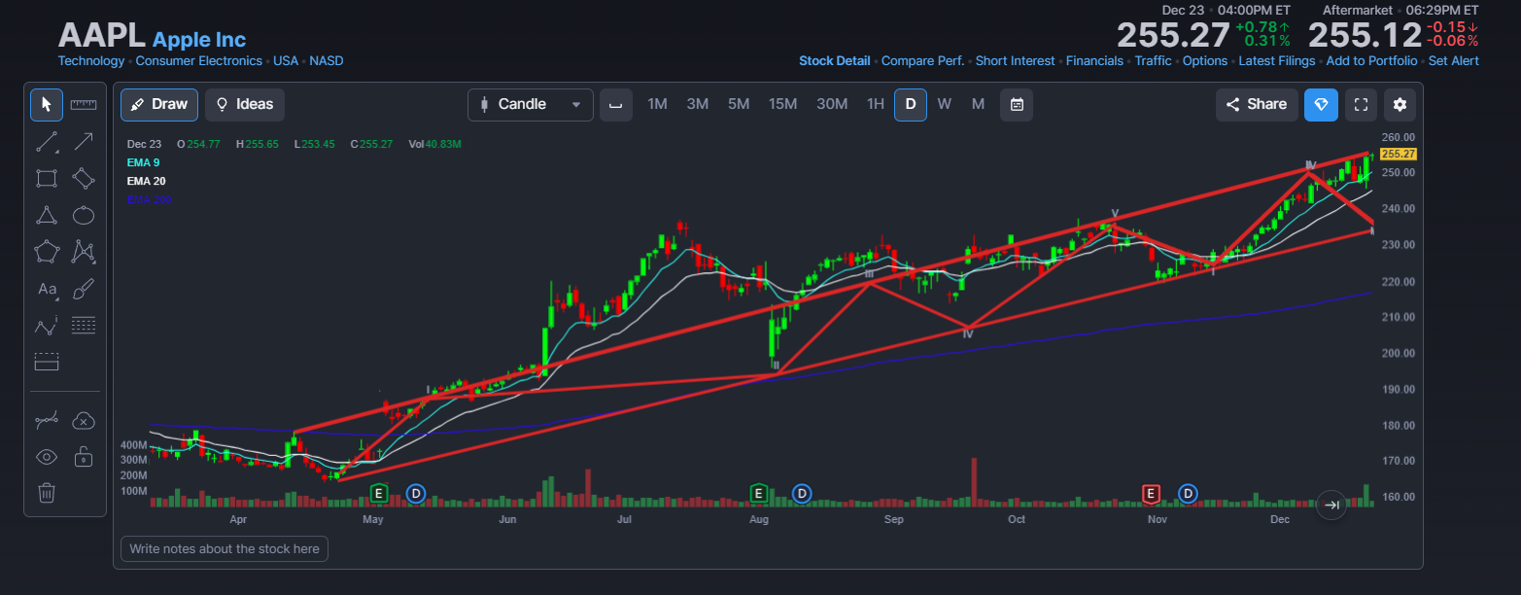The image size is (1521, 595).
Task: Open the Short Interest link
Action: 1015,60
